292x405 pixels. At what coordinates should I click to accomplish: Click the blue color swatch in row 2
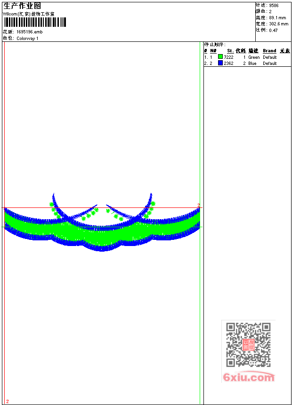click(x=220, y=63)
